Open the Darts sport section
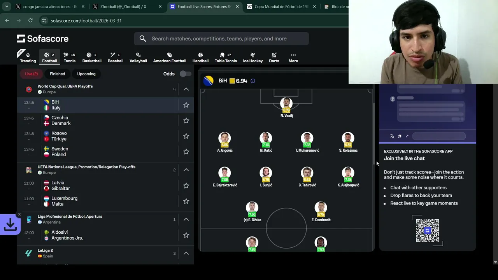498x280 pixels. [x=274, y=57]
